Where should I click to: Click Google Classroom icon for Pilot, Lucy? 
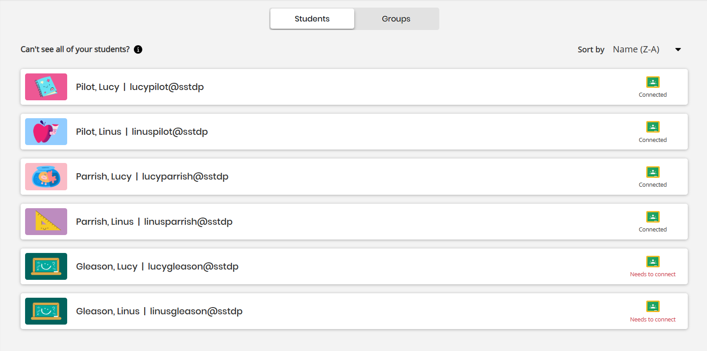653,82
